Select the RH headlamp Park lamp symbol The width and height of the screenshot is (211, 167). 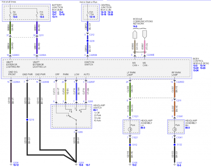click(175, 130)
